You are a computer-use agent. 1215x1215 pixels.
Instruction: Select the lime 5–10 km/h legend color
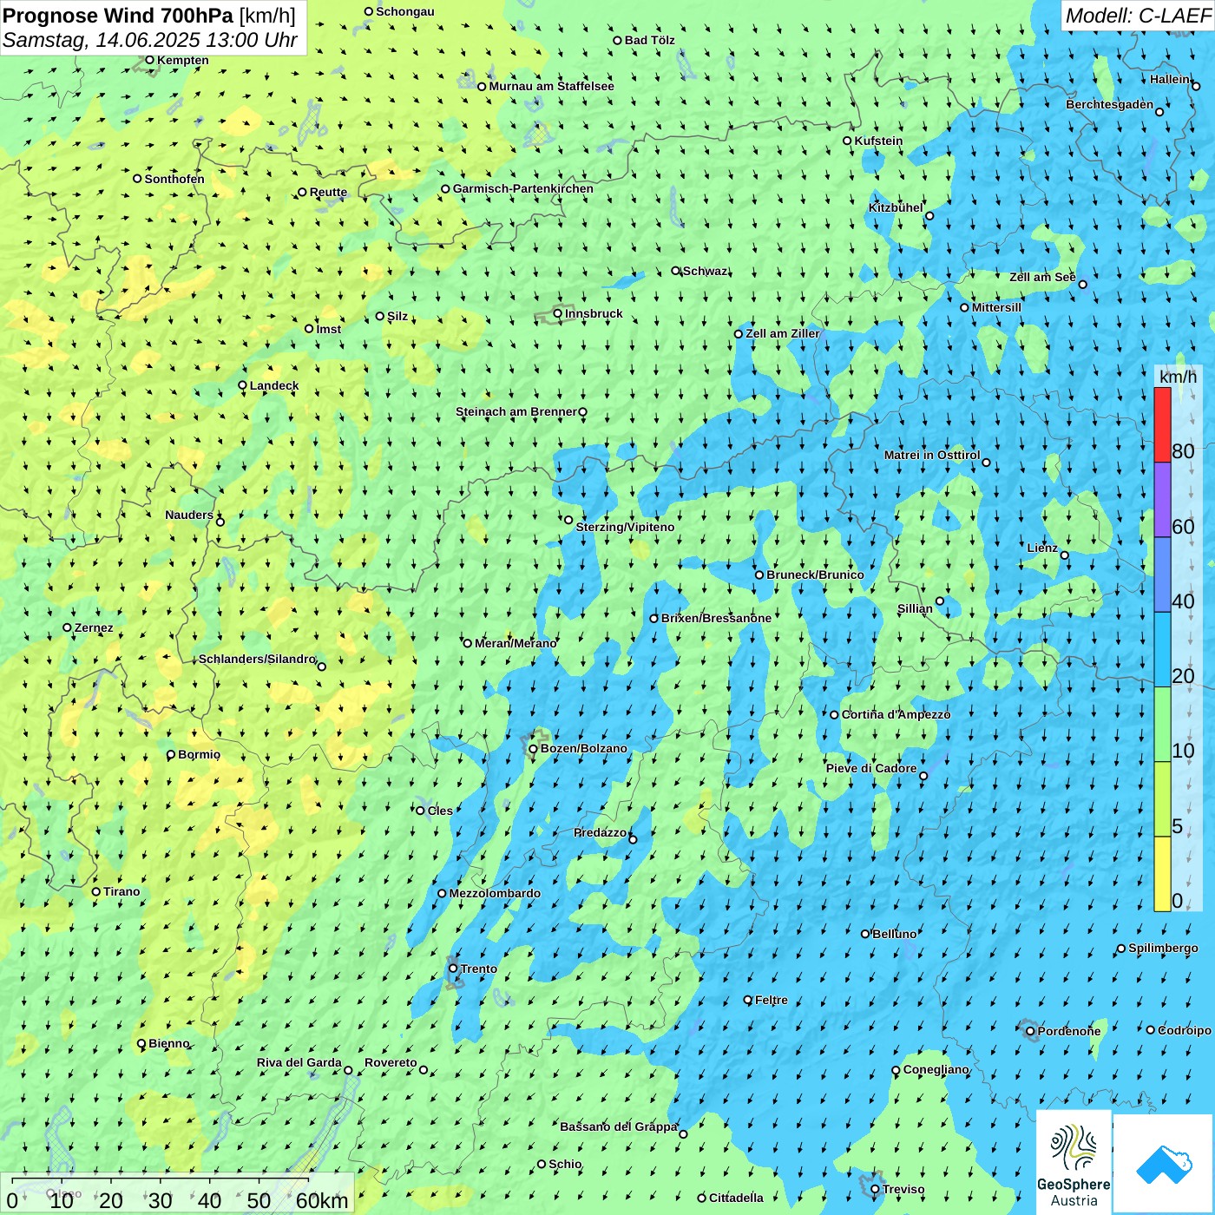coord(1162,799)
